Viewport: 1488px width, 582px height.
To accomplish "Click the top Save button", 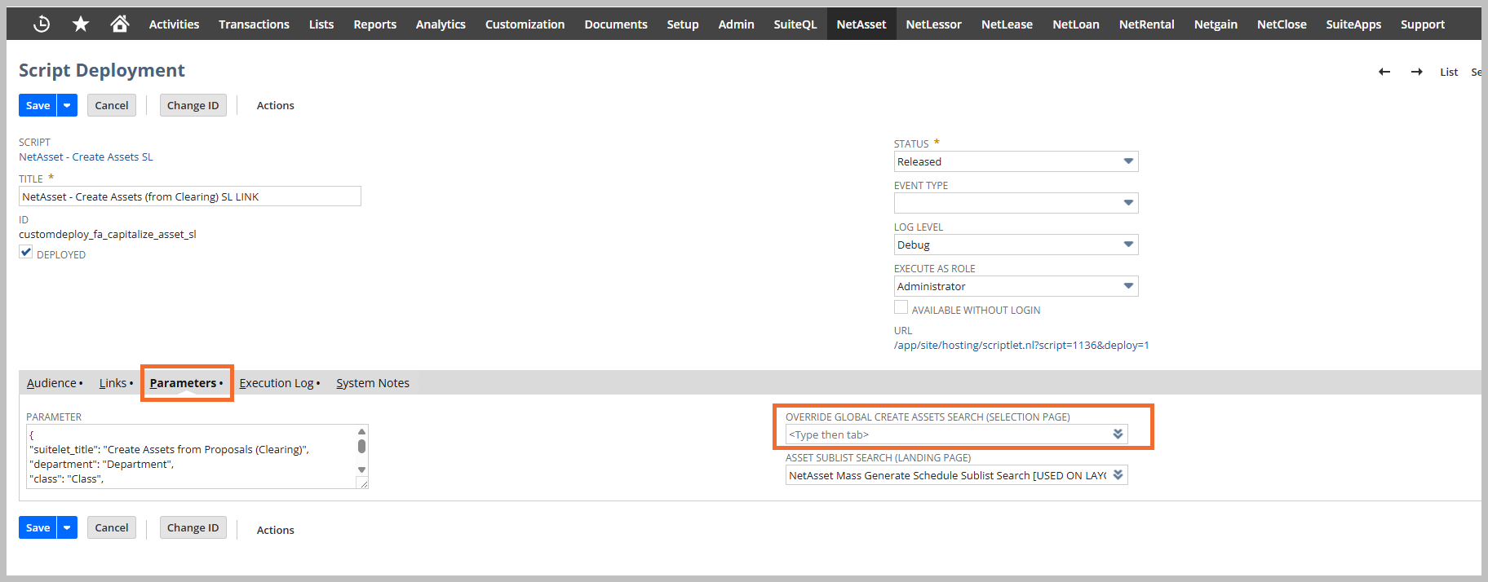I will [38, 105].
